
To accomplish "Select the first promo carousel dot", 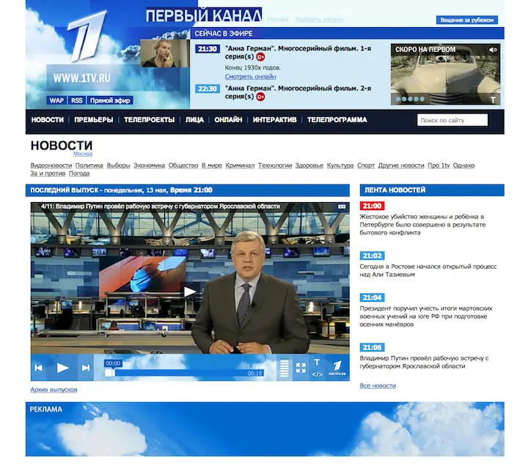I will pyautogui.click(x=398, y=99).
